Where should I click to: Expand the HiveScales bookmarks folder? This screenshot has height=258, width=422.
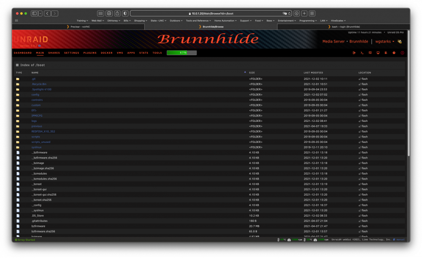(338, 21)
